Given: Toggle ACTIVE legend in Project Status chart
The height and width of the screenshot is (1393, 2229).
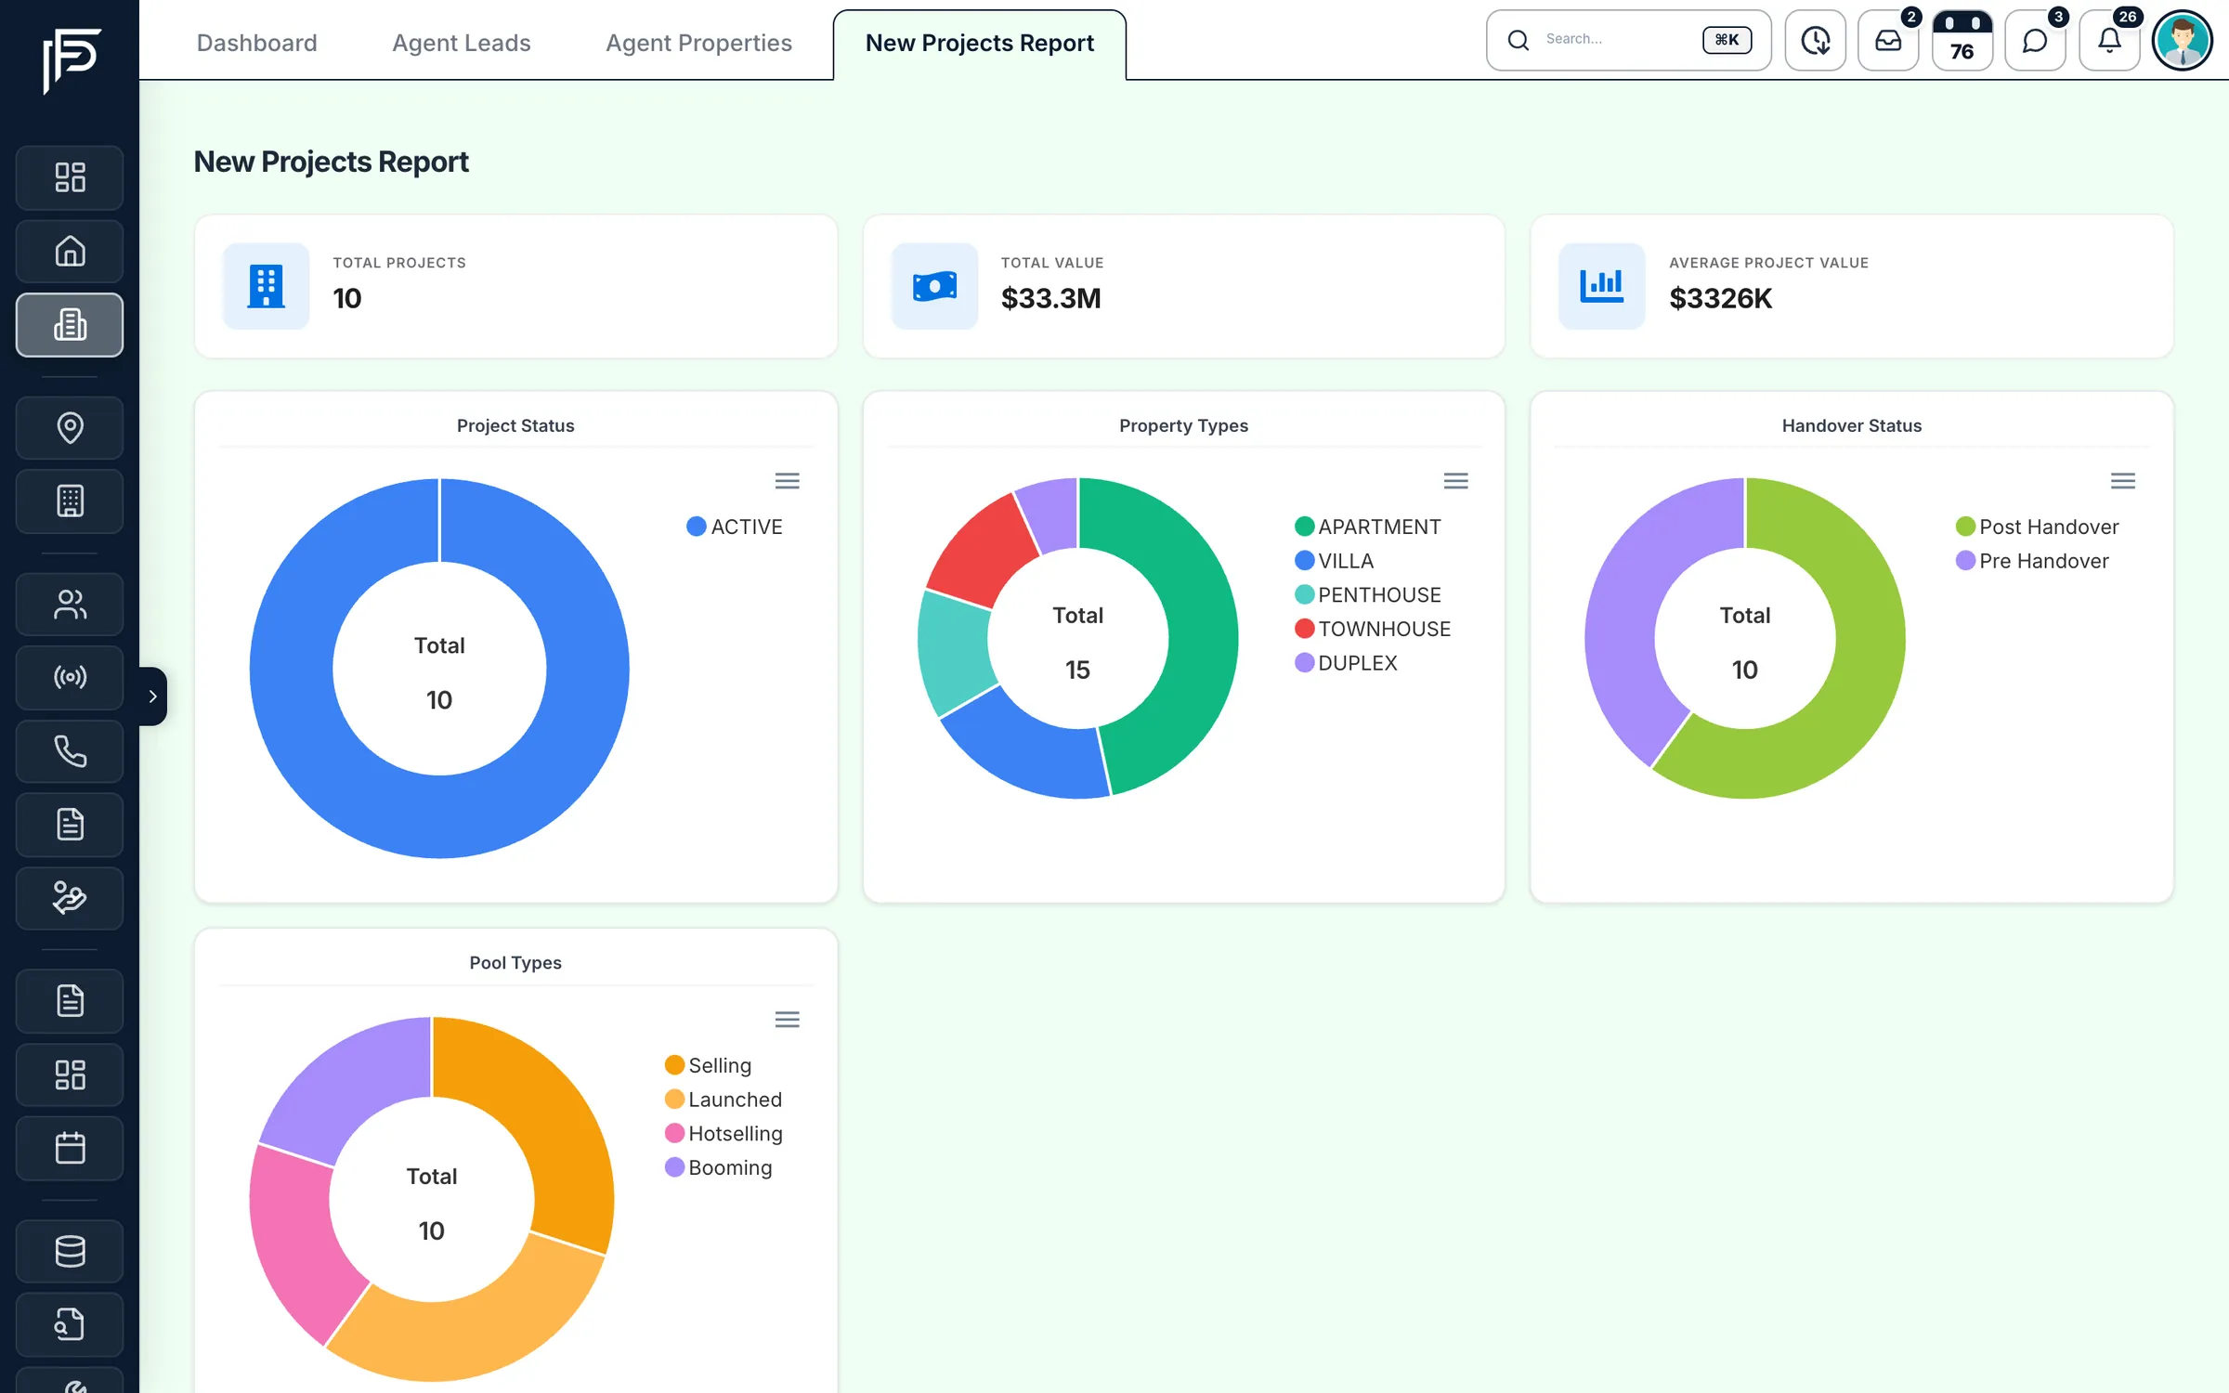Looking at the screenshot, I should (x=735, y=527).
